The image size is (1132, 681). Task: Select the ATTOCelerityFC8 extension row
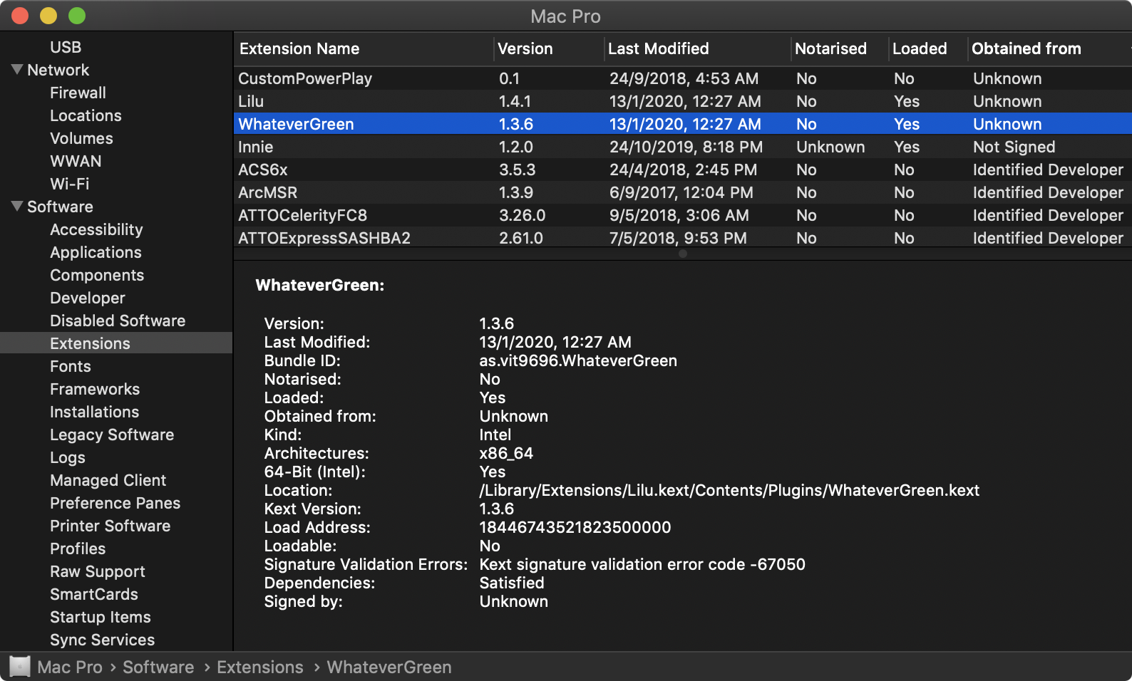click(683, 215)
